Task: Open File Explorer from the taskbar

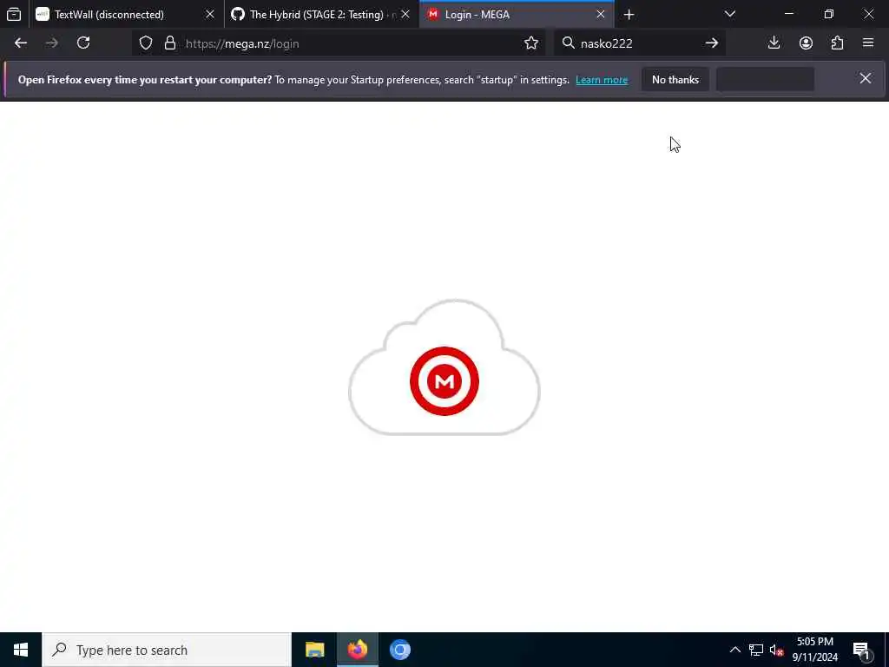Action: pos(314,650)
